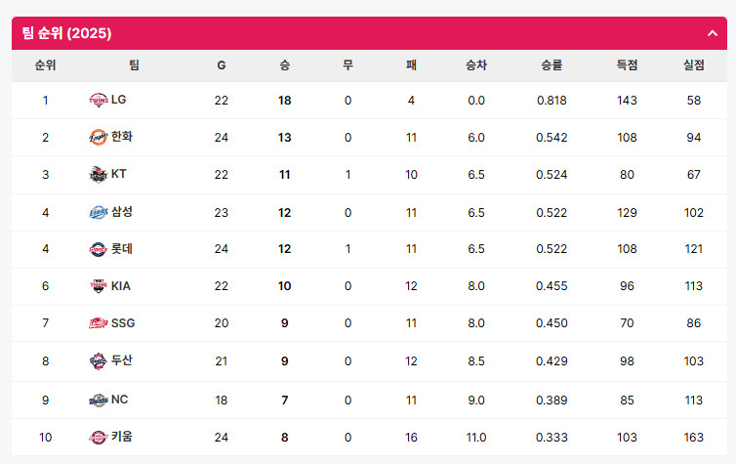The image size is (736, 464).
Task: Click the KT Wiz team logo
Action: (x=99, y=174)
